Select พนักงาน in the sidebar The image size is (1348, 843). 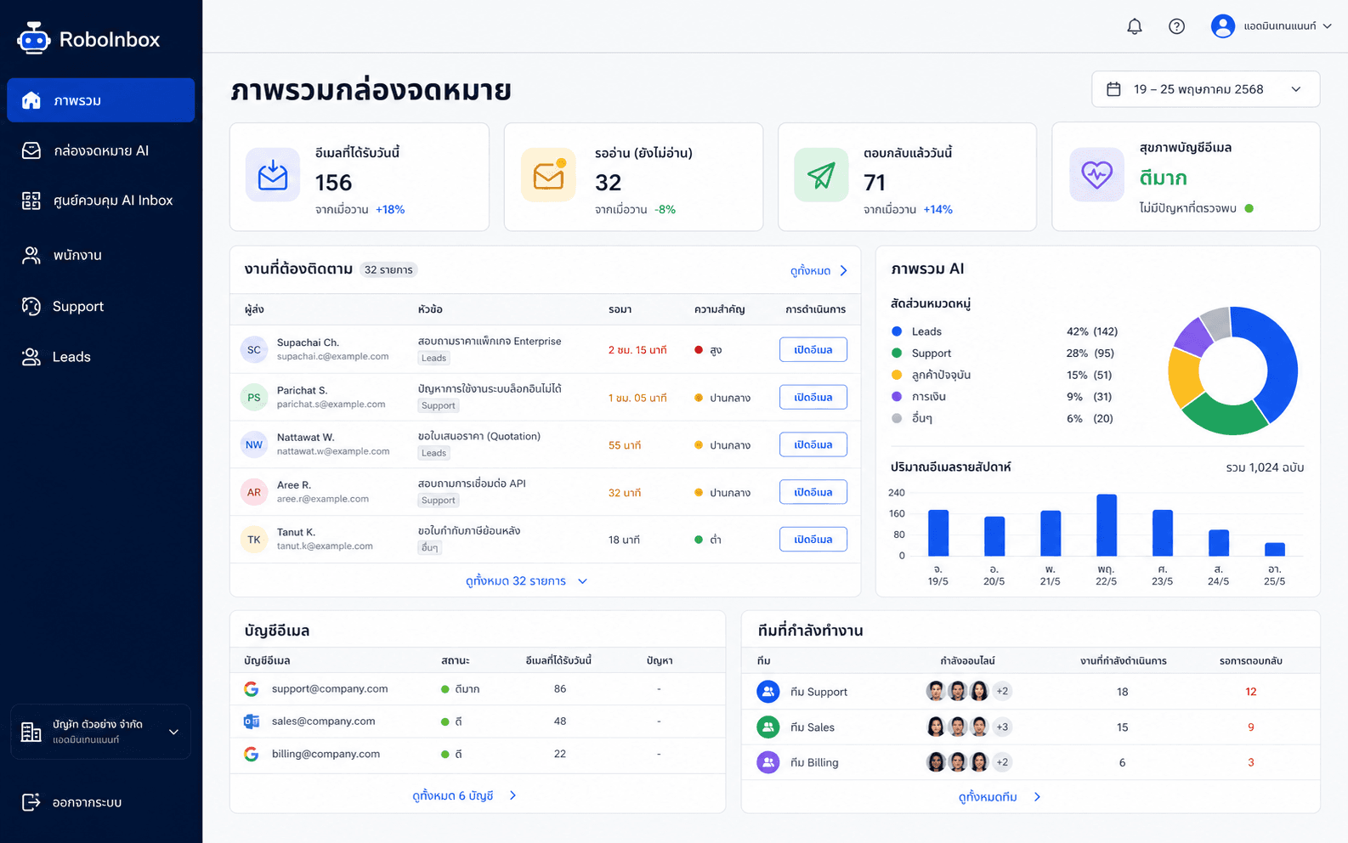pyautogui.click(x=101, y=255)
